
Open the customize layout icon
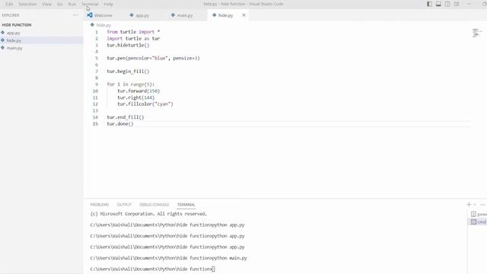[457, 4]
